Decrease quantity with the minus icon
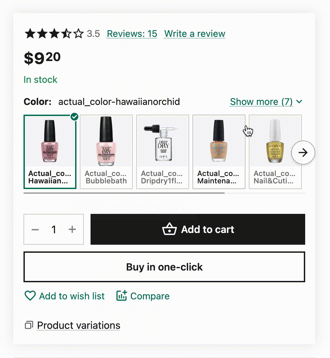330x358 pixels. [x=35, y=230]
